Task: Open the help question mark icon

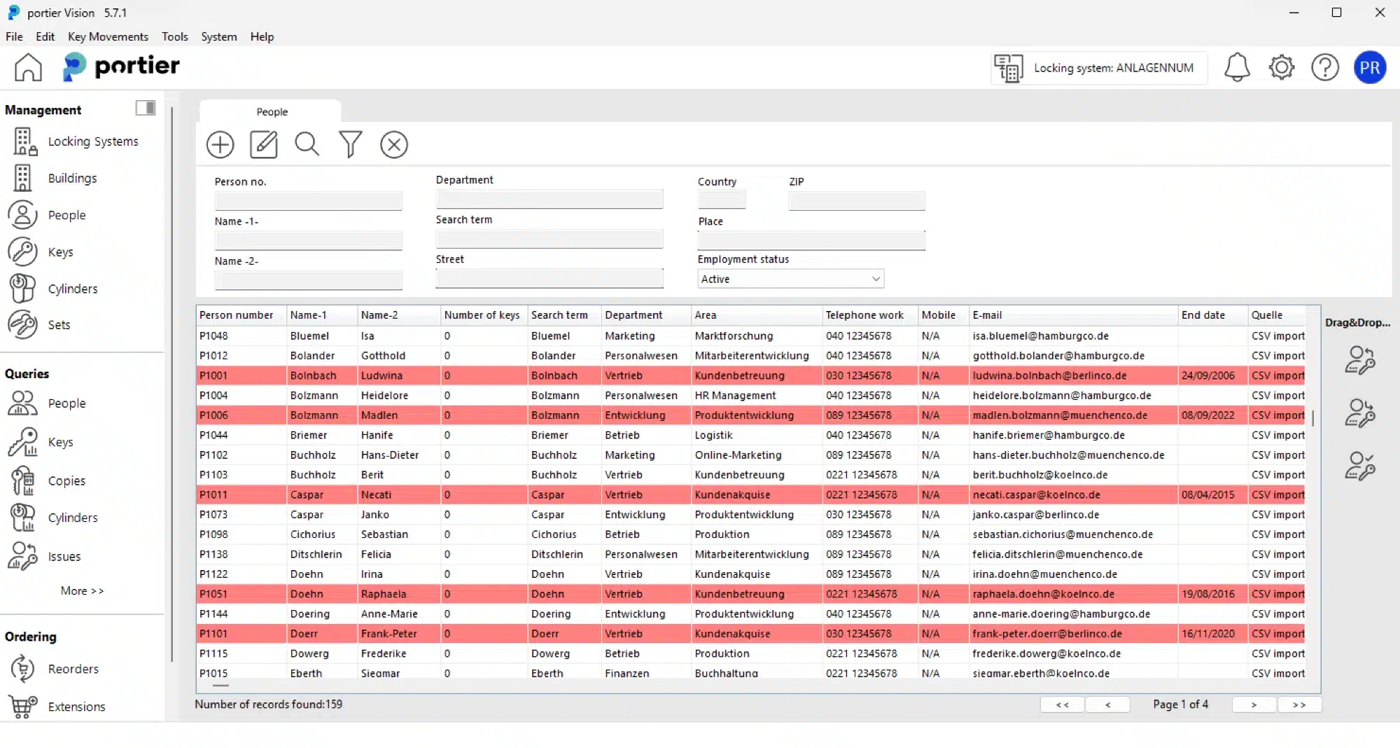Action: pyautogui.click(x=1325, y=67)
